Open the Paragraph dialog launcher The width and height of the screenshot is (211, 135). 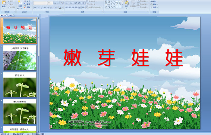coord(102,12)
